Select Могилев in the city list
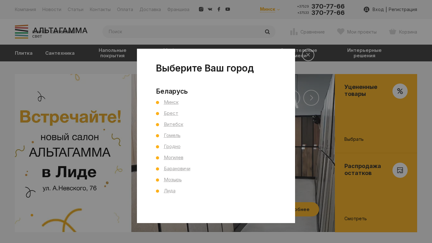 click(x=174, y=158)
